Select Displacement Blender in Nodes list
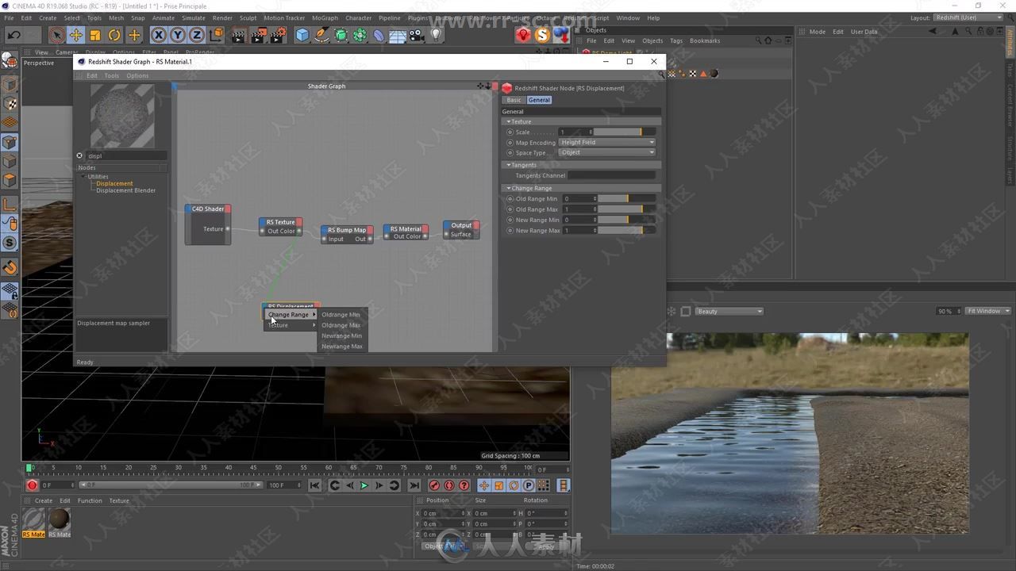 [x=125, y=190]
